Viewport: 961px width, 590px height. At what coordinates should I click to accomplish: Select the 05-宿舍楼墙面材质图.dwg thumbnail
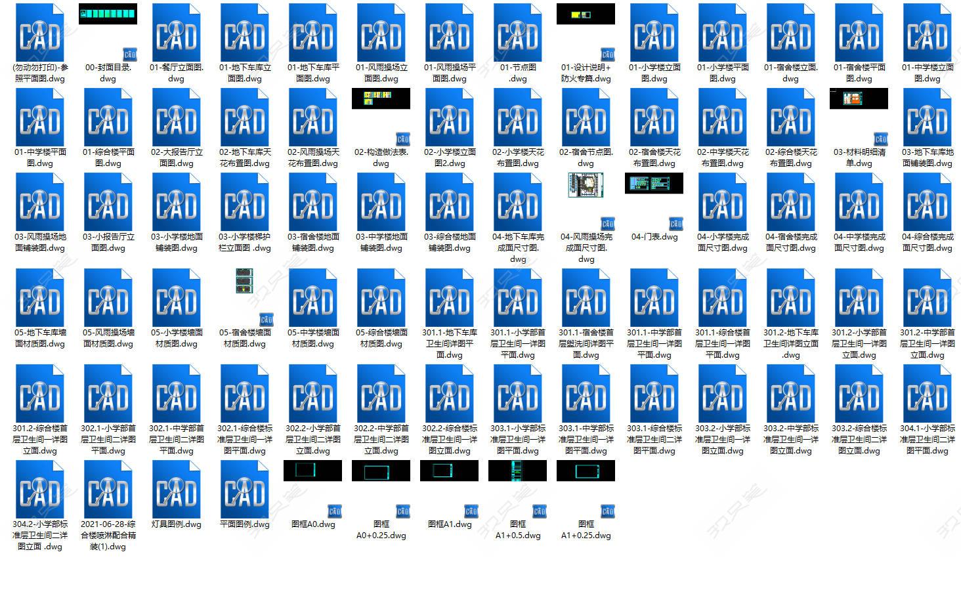pos(244,280)
